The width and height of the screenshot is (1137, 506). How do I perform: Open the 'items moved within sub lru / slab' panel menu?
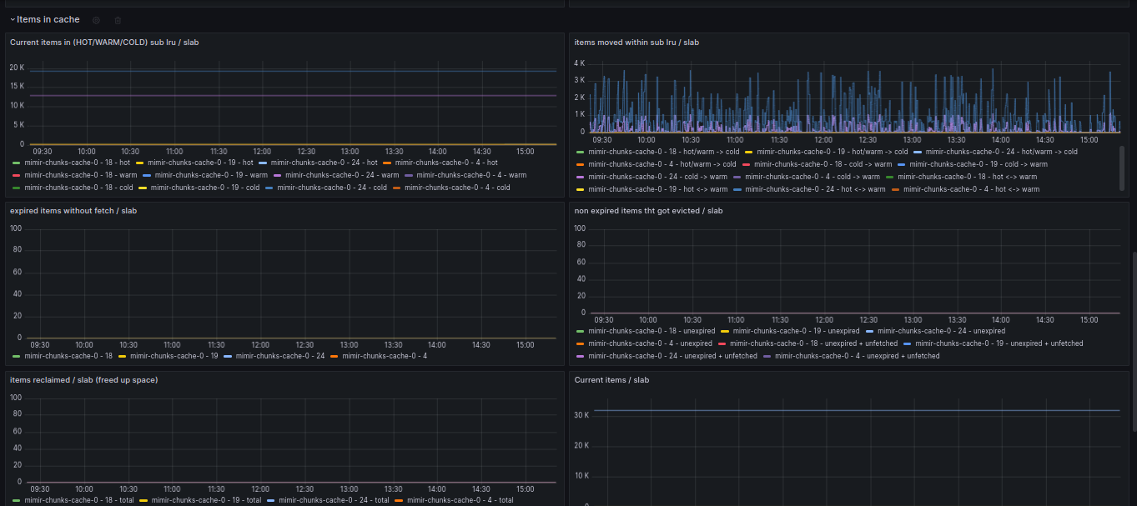(x=636, y=42)
